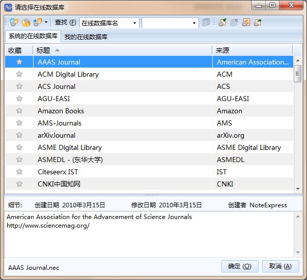
Task: Click the arXiv.org source cell
Action: click(x=253, y=135)
